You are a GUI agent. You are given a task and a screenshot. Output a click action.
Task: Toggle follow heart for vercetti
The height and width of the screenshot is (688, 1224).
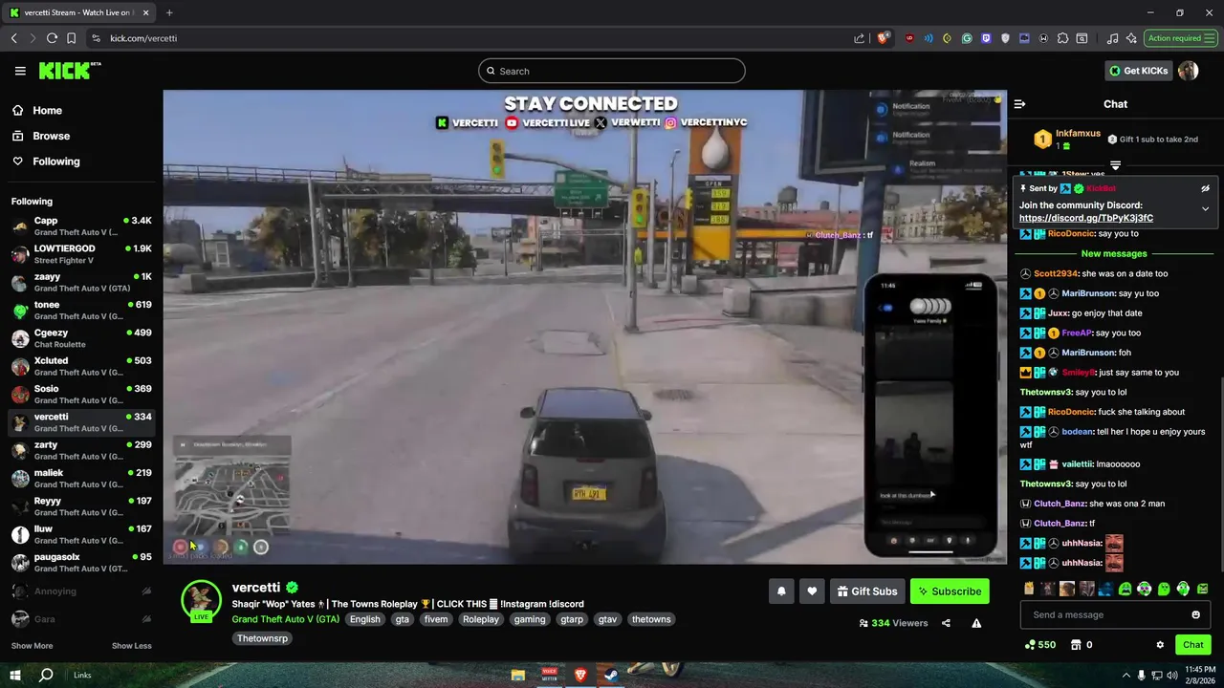tap(812, 591)
